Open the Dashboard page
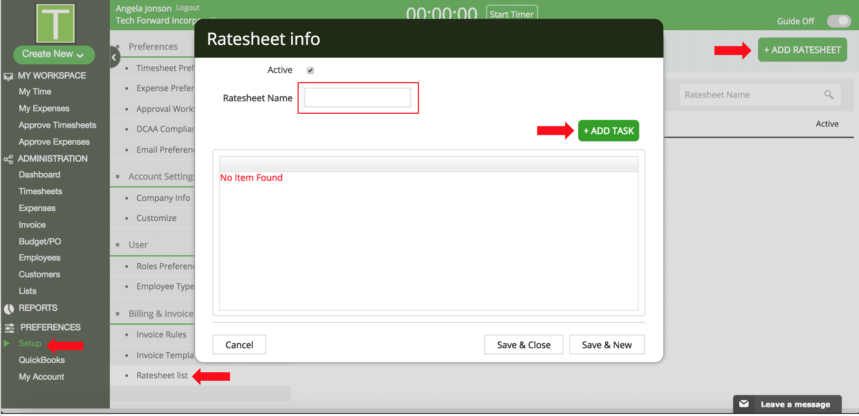This screenshot has height=416, width=859. tap(39, 175)
